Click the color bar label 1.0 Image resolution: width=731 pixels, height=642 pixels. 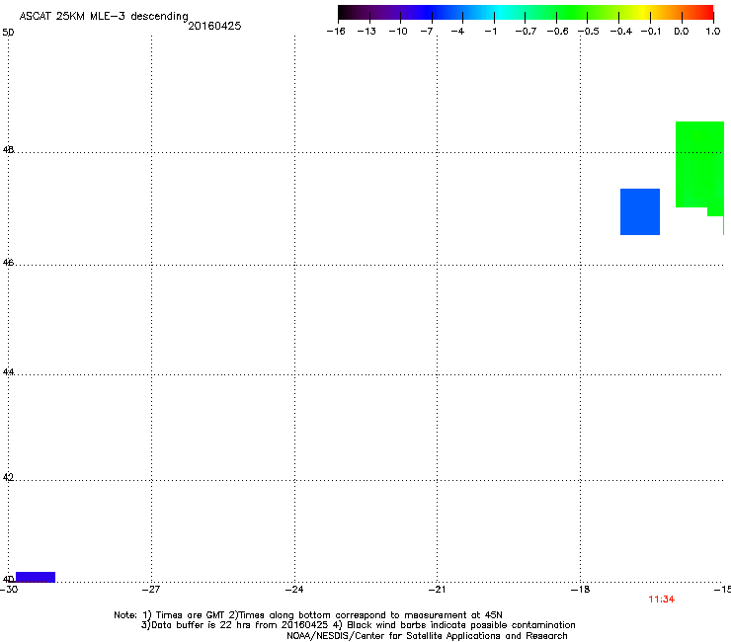[x=713, y=32]
